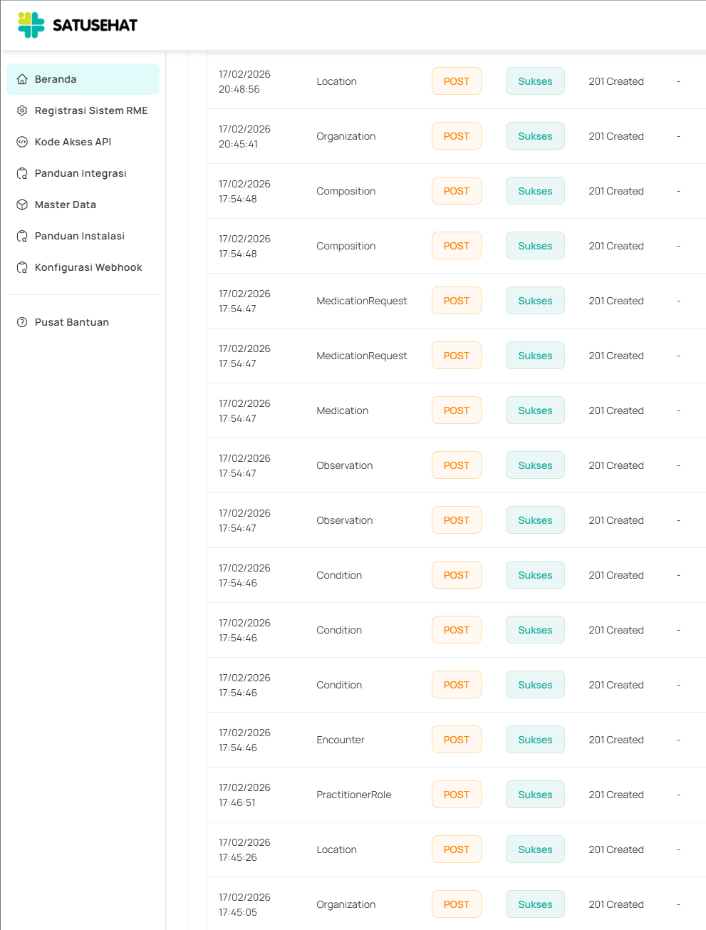Screen dimensions: 706x930
Task: Open the Master Data menu item
Action: (x=66, y=205)
